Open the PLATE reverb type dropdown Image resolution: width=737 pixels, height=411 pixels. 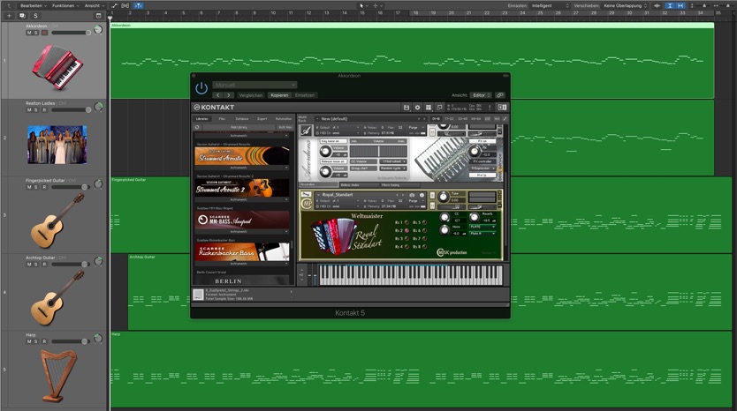click(x=483, y=227)
